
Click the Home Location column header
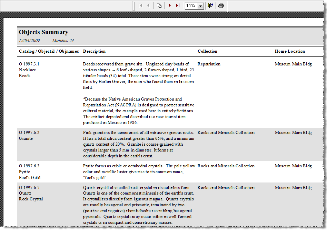point(290,51)
